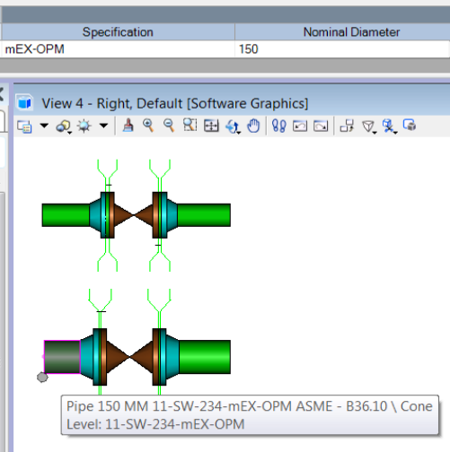Open the View Attributes icon
The height and width of the screenshot is (452, 450).
pos(24,126)
